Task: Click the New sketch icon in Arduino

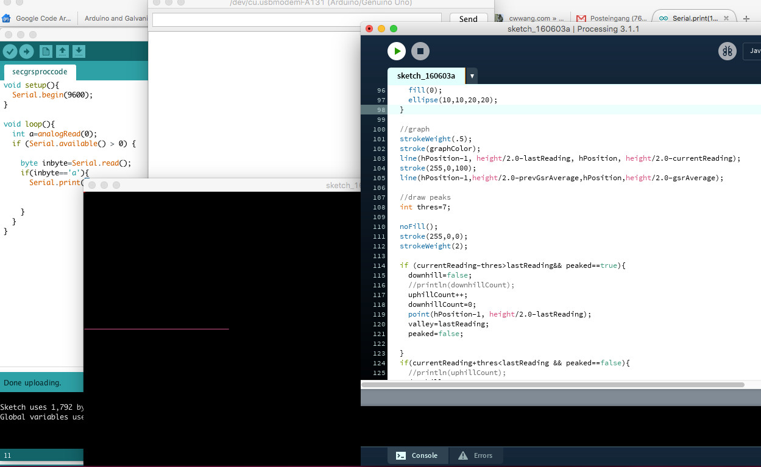Action: coord(46,52)
